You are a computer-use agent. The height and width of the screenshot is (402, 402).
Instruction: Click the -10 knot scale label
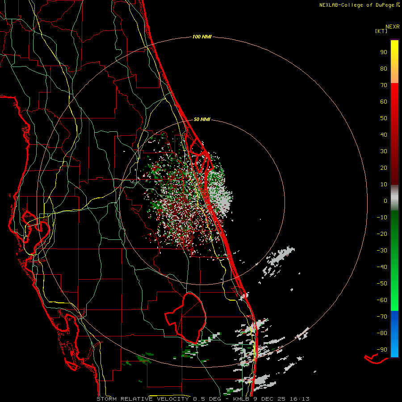tap(382, 218)
